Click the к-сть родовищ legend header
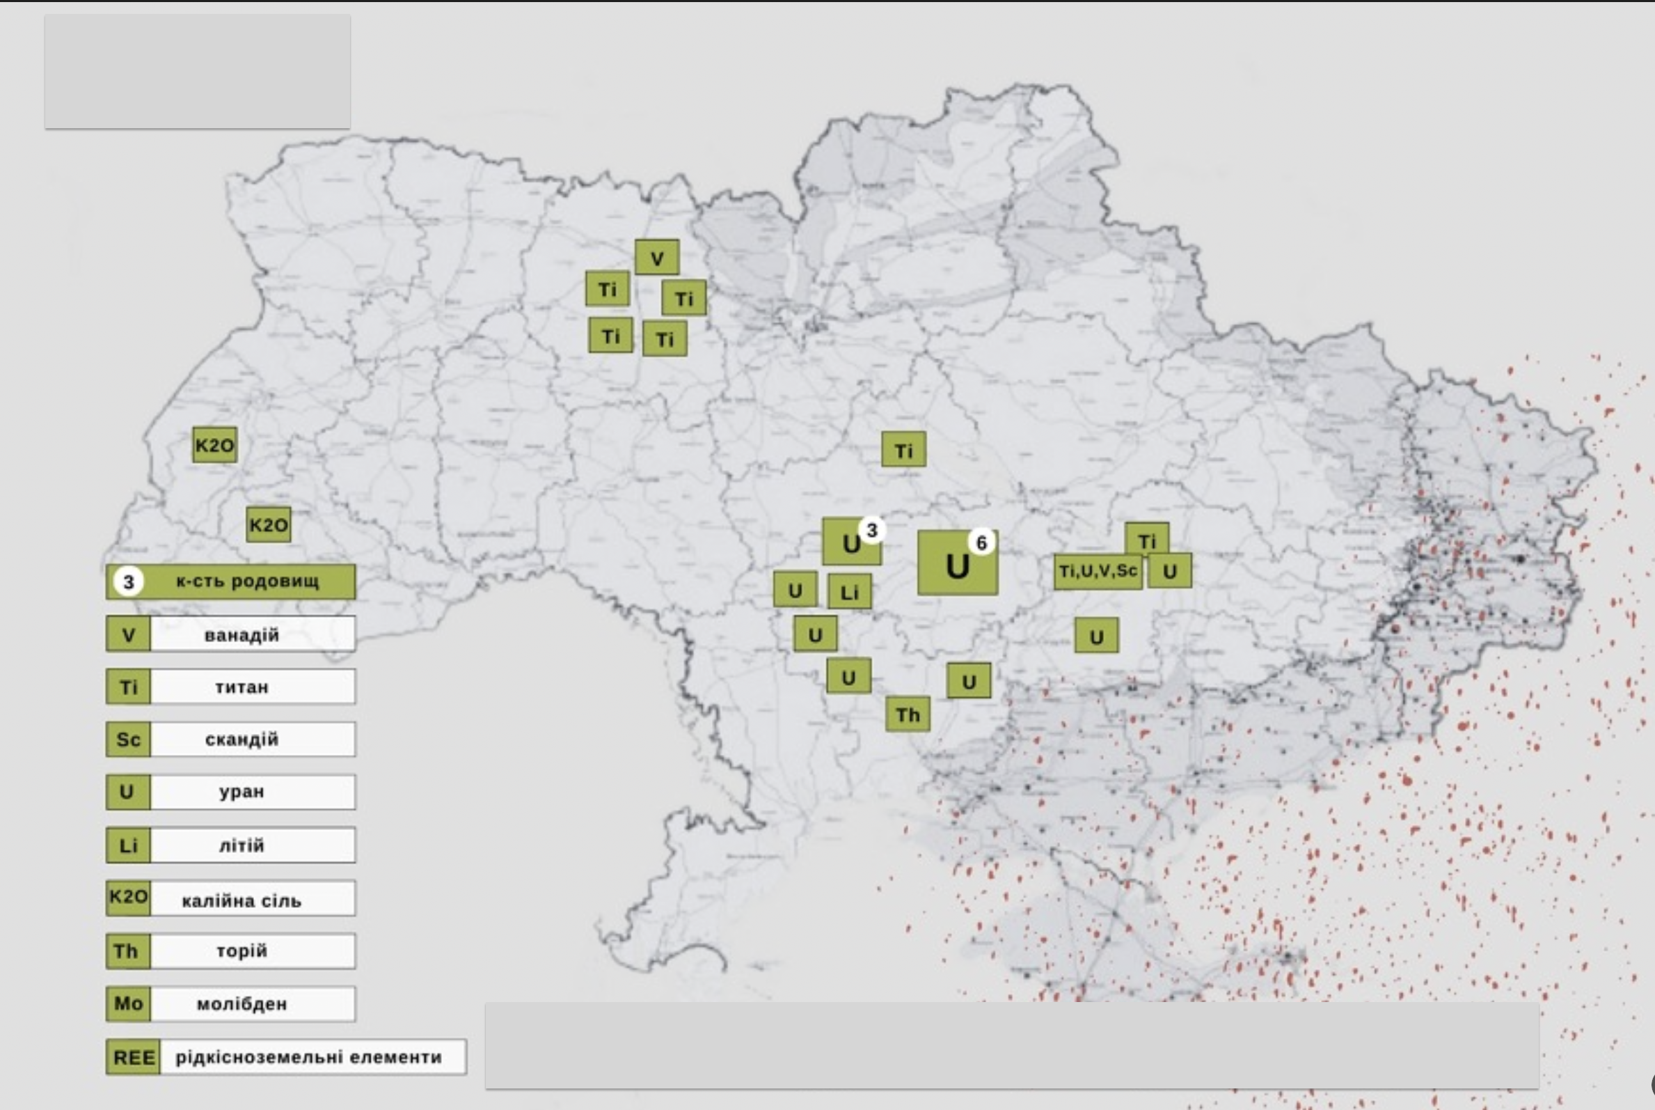1655x1110 pixels. click(x=230, y=582)
